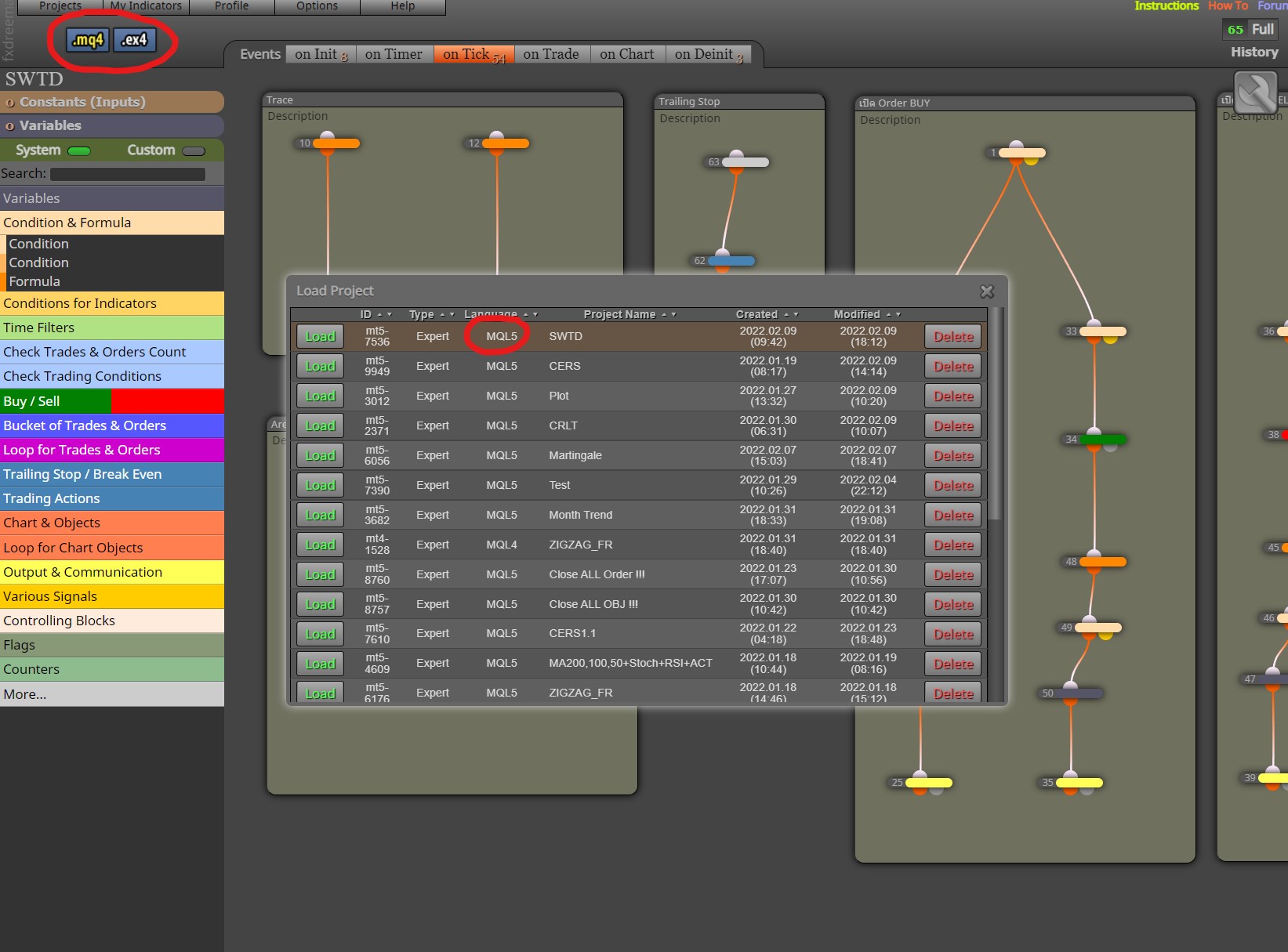Image resolution: width=1288 pixels, height=952 pixels.
Task: Load the Martingale project
Action: 320,455
